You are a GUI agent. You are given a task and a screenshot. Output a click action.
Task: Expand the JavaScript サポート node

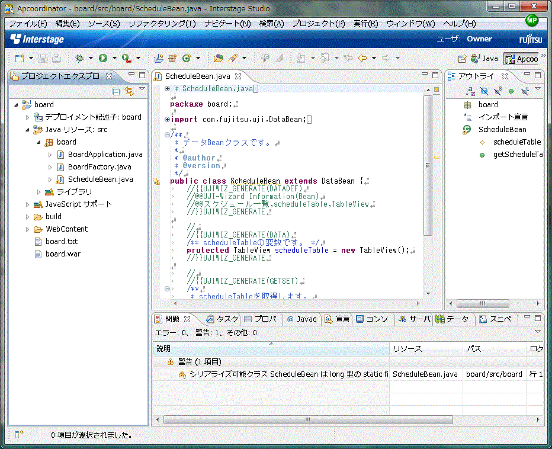(x=27, y=204)
